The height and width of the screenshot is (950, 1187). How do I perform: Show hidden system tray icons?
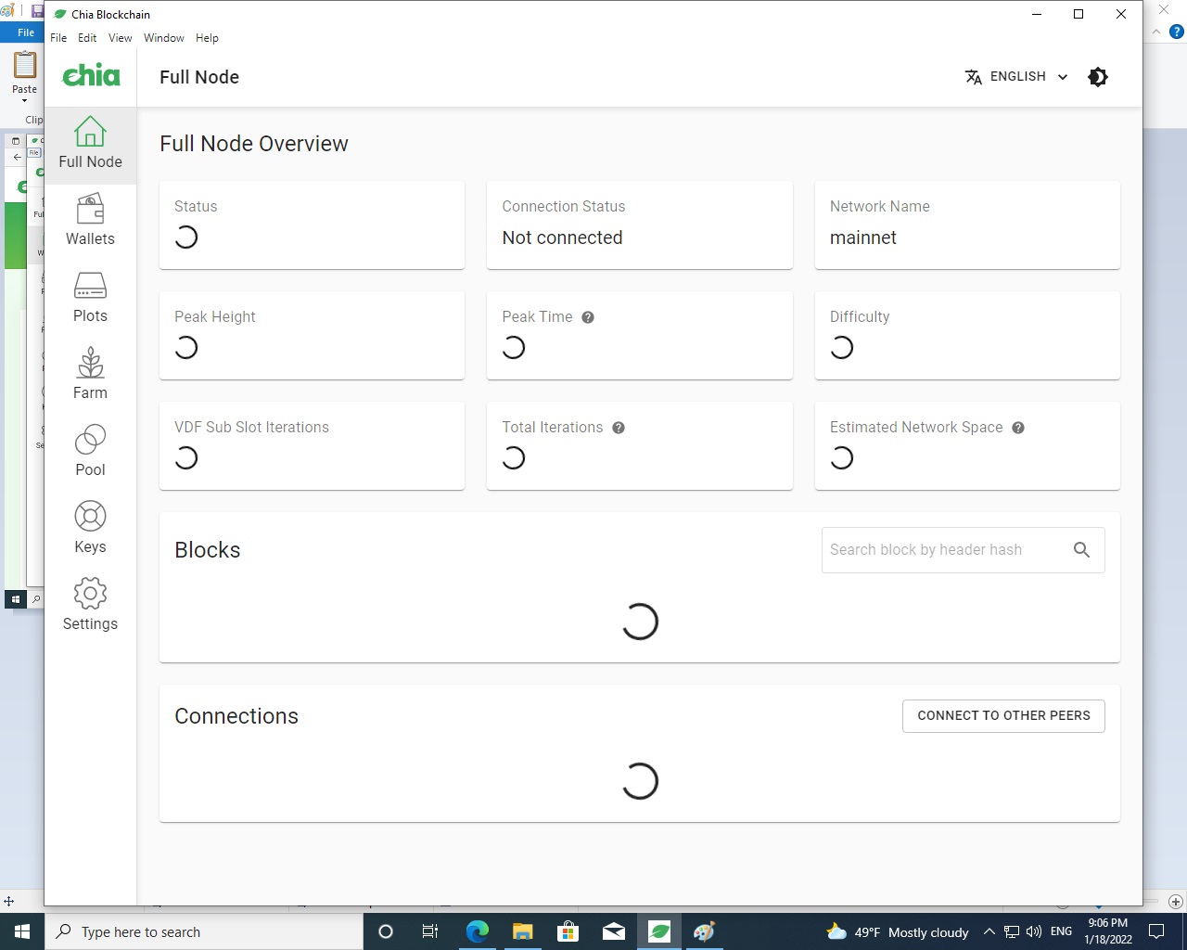(989, 931)
